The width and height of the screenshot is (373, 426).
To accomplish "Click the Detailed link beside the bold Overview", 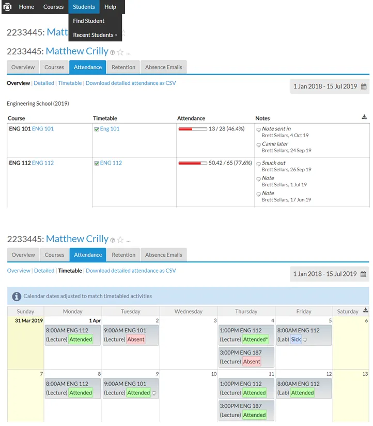I will pos(44,83).
